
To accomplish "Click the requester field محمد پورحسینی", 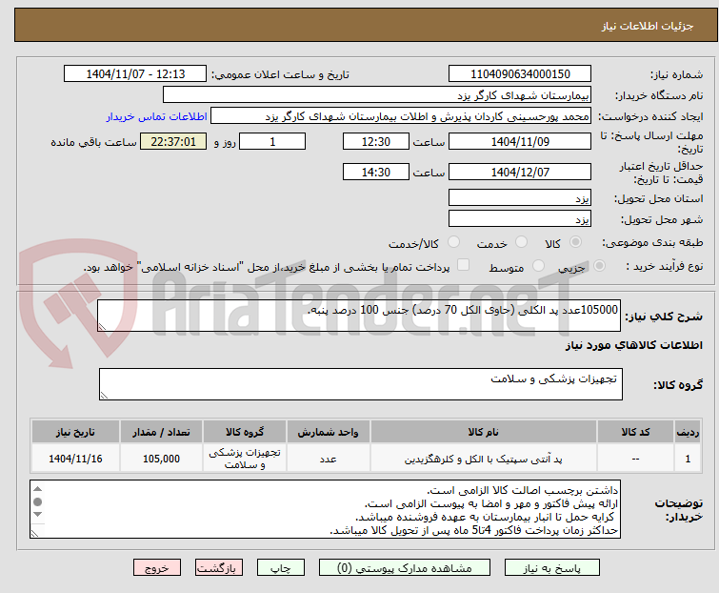I will click(x=401, y=116).
